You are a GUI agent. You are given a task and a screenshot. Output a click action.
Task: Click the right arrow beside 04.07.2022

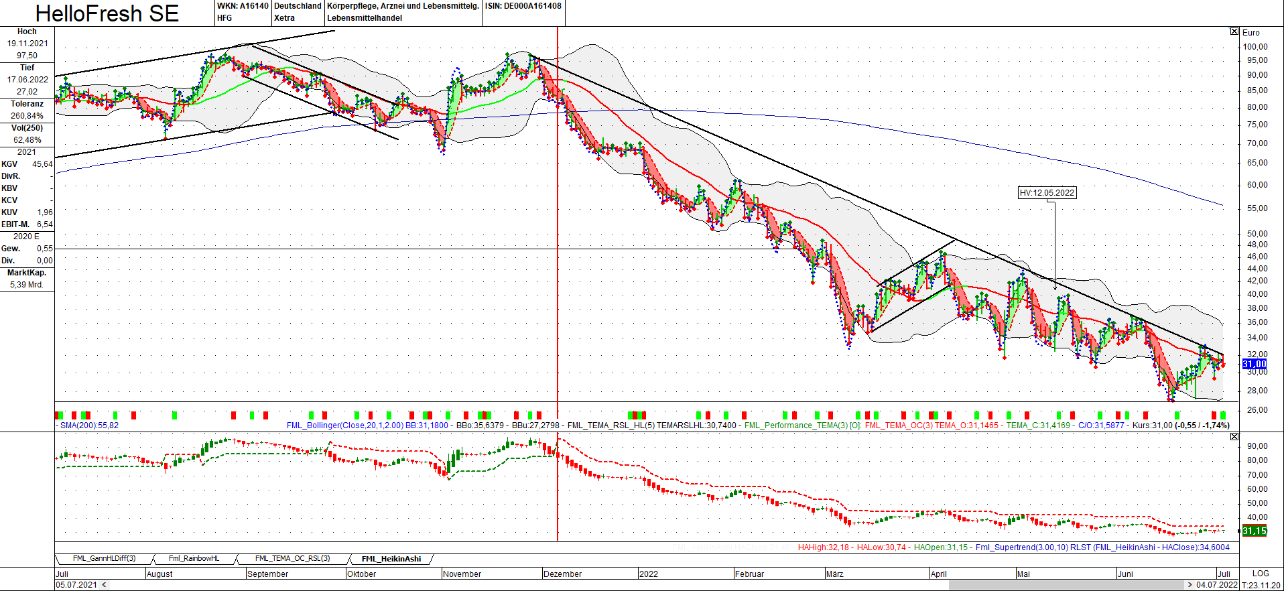pos(1191,585)
